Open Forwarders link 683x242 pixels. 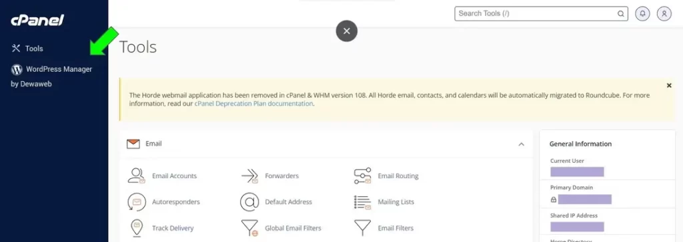click(282, 176)
